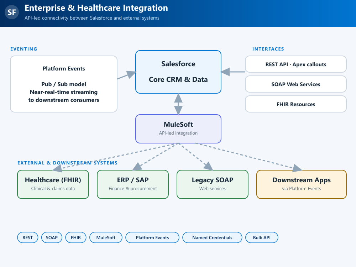Click the REST tag pill
This screenshot has height=267, width=356.
27,237
